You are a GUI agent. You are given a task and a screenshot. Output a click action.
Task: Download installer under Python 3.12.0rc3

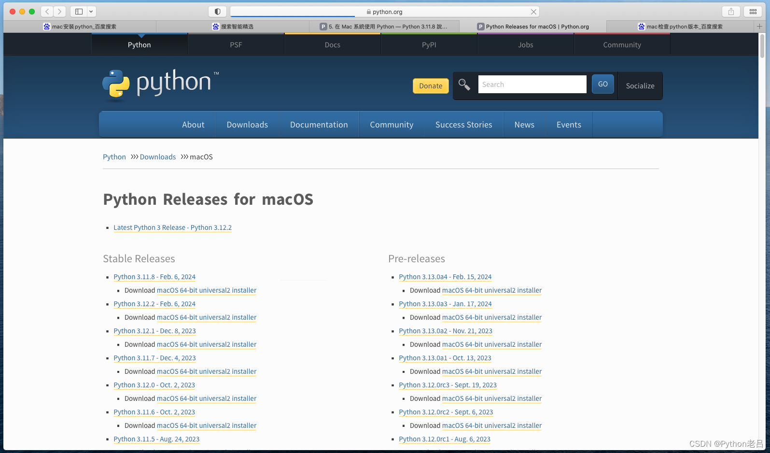tap(492, 398)
